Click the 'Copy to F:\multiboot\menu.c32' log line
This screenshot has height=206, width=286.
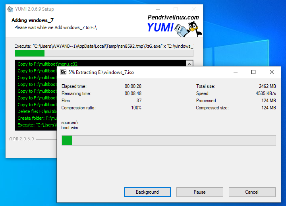coord(47,64)
